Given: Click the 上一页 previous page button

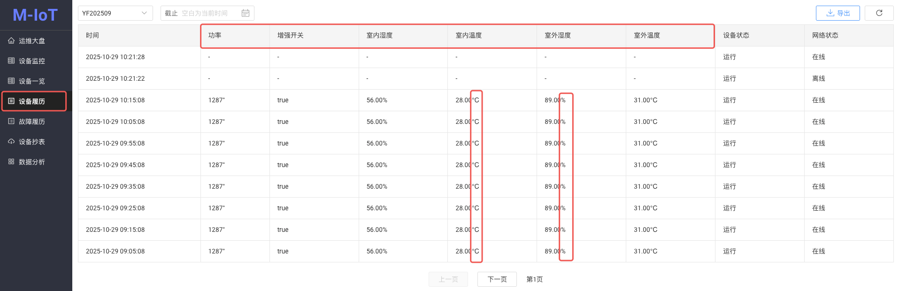Looking at the screenshot, I should coord(448,279).
